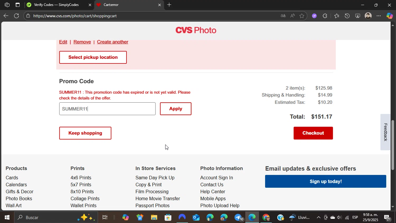Open the Film Processing link
The width and height of the screenshot is (396, 223).
[x=152, y=192]
